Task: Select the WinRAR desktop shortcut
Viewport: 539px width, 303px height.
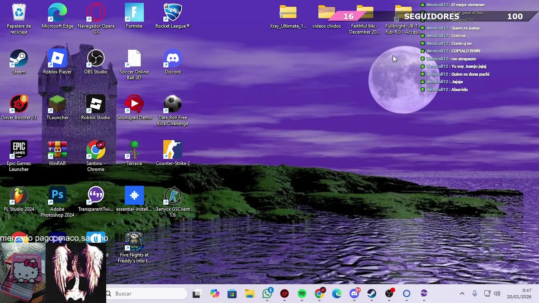Action: click(x=57, y=153)
